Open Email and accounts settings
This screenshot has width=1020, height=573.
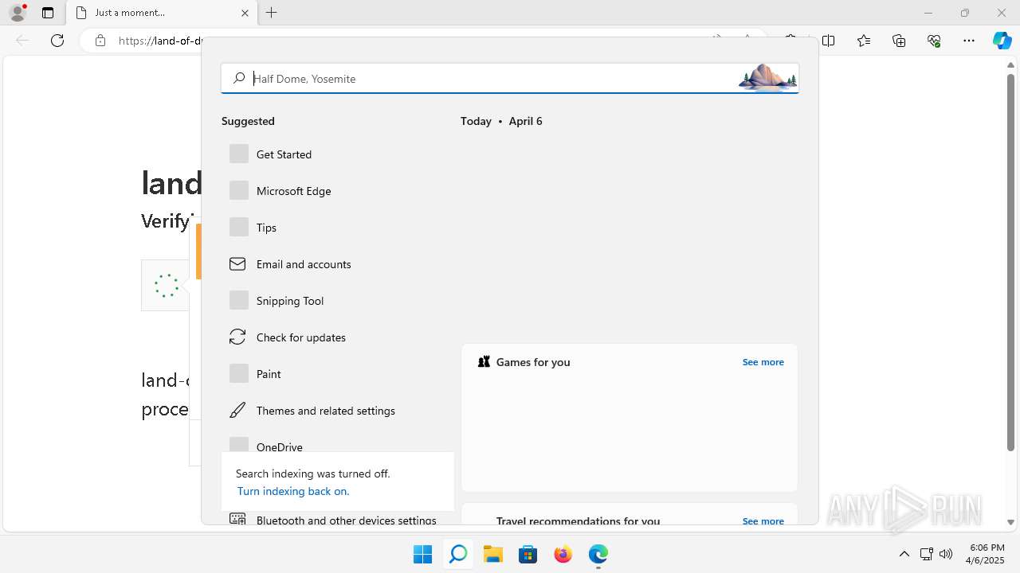click(x=338, y=264)
